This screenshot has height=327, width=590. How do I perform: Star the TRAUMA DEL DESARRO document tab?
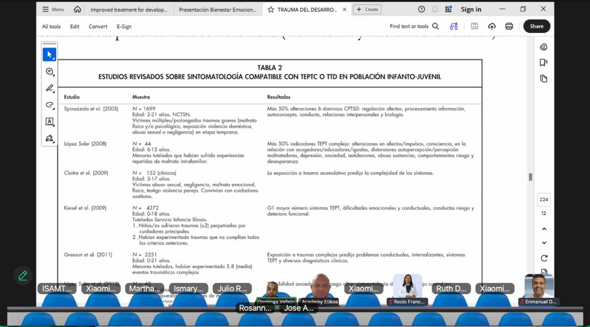pos(271,9)
